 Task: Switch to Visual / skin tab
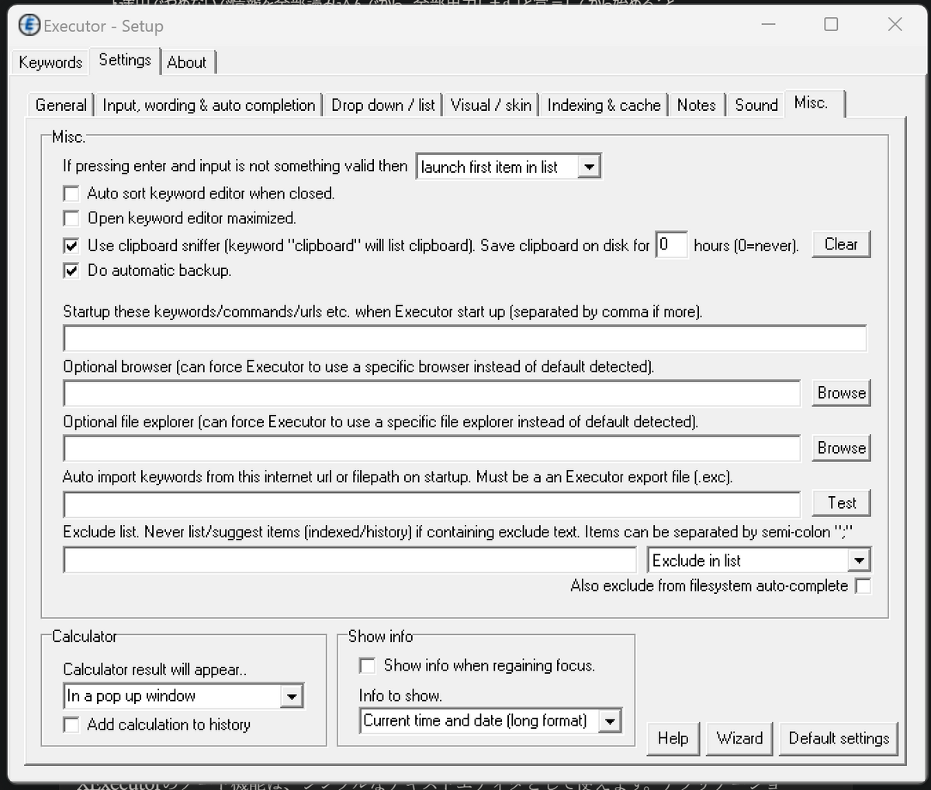(491, 105)
